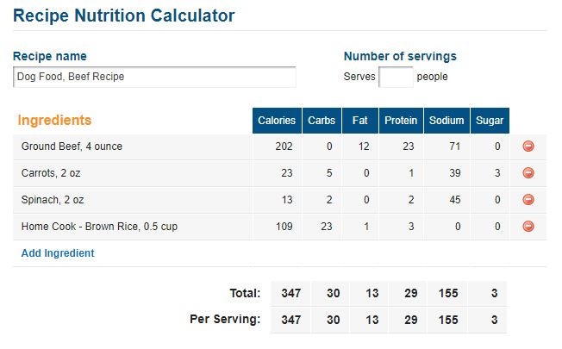The image size is (562, 349).
Task: Select the Calories column header
Action: coord(277,121)
